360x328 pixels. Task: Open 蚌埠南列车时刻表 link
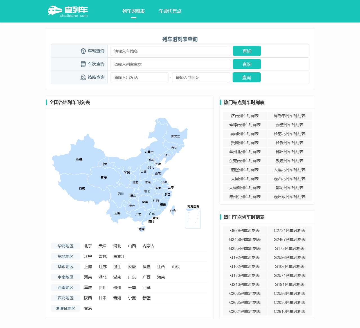245,125
